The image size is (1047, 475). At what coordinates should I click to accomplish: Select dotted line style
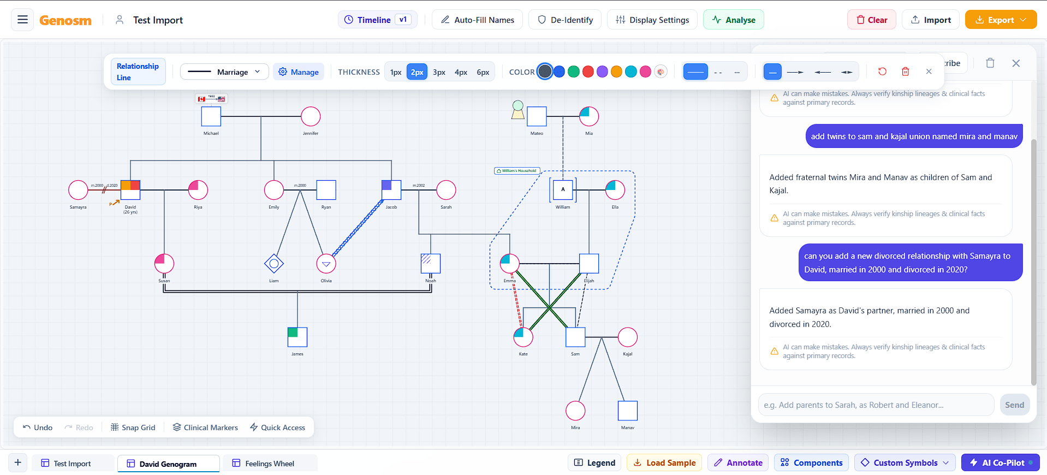737,72
